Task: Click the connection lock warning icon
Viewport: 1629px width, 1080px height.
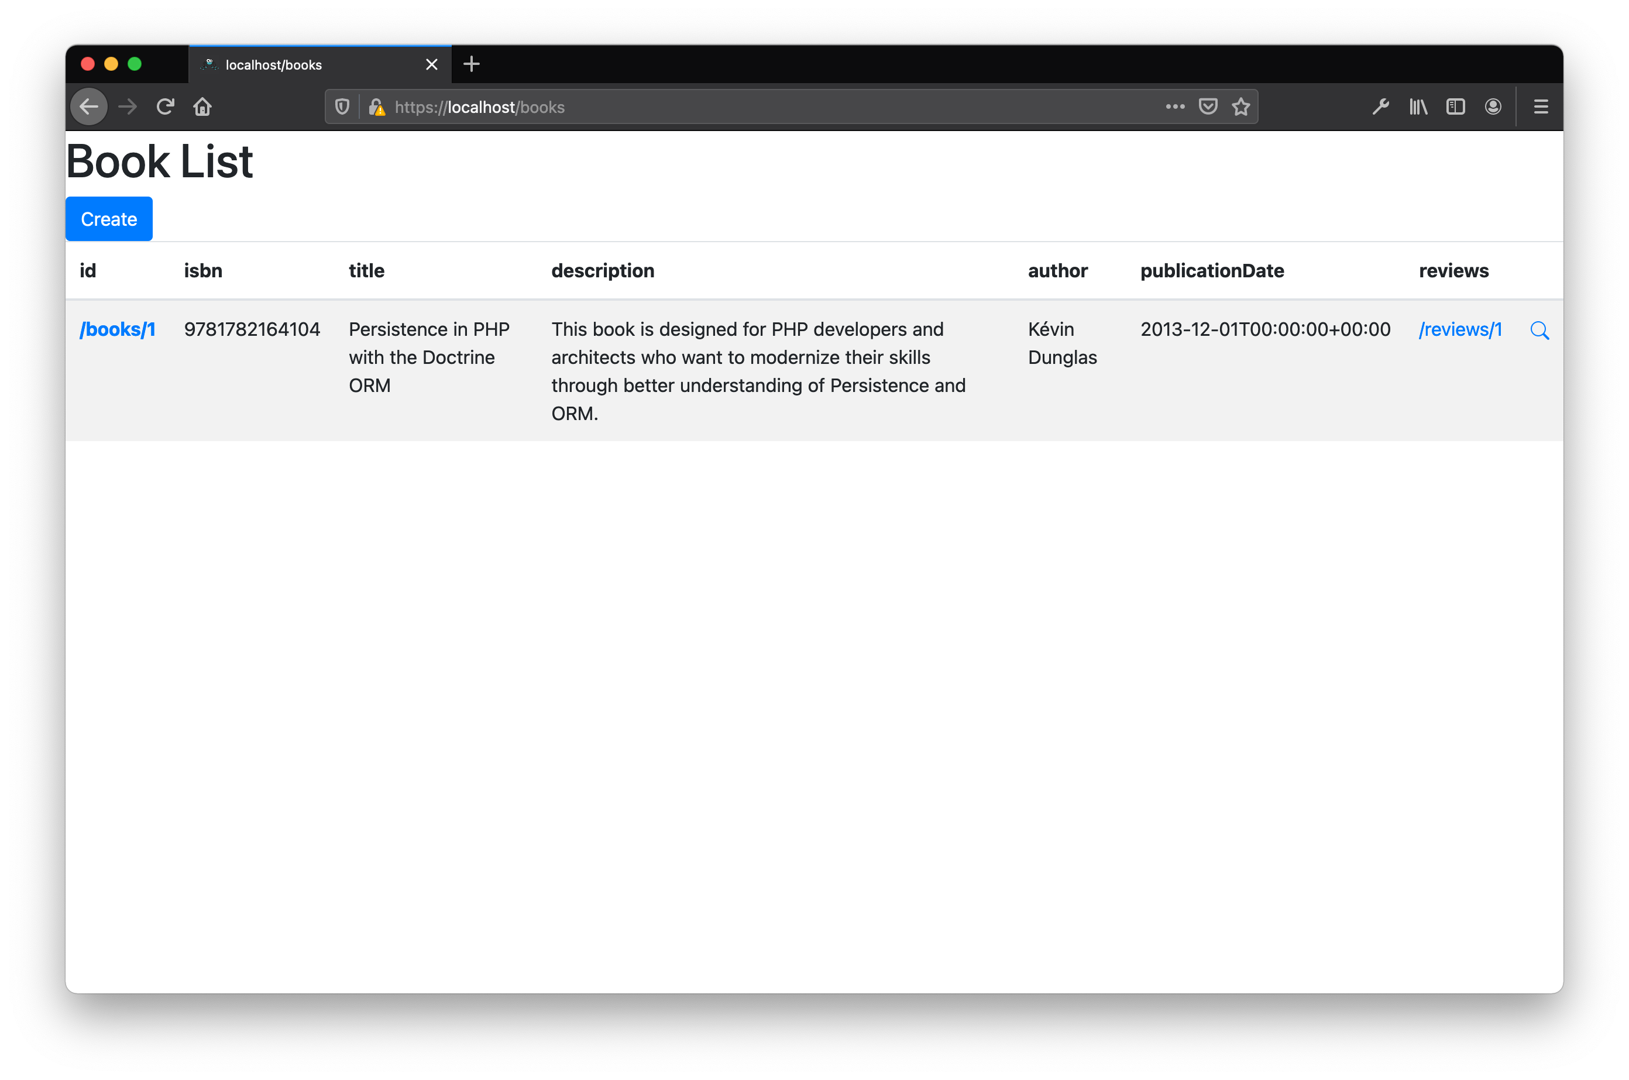Action: pos(377,106)
